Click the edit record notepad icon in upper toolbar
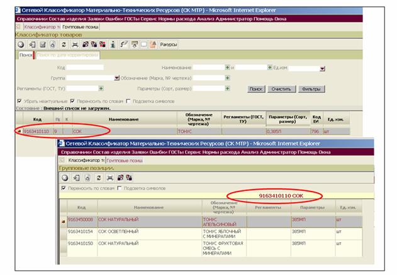Image resolution: width=397 pixels, height=275 pixels. (43, 45)
